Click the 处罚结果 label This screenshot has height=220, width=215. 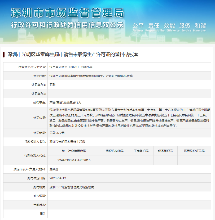click(x=40, y=133)
